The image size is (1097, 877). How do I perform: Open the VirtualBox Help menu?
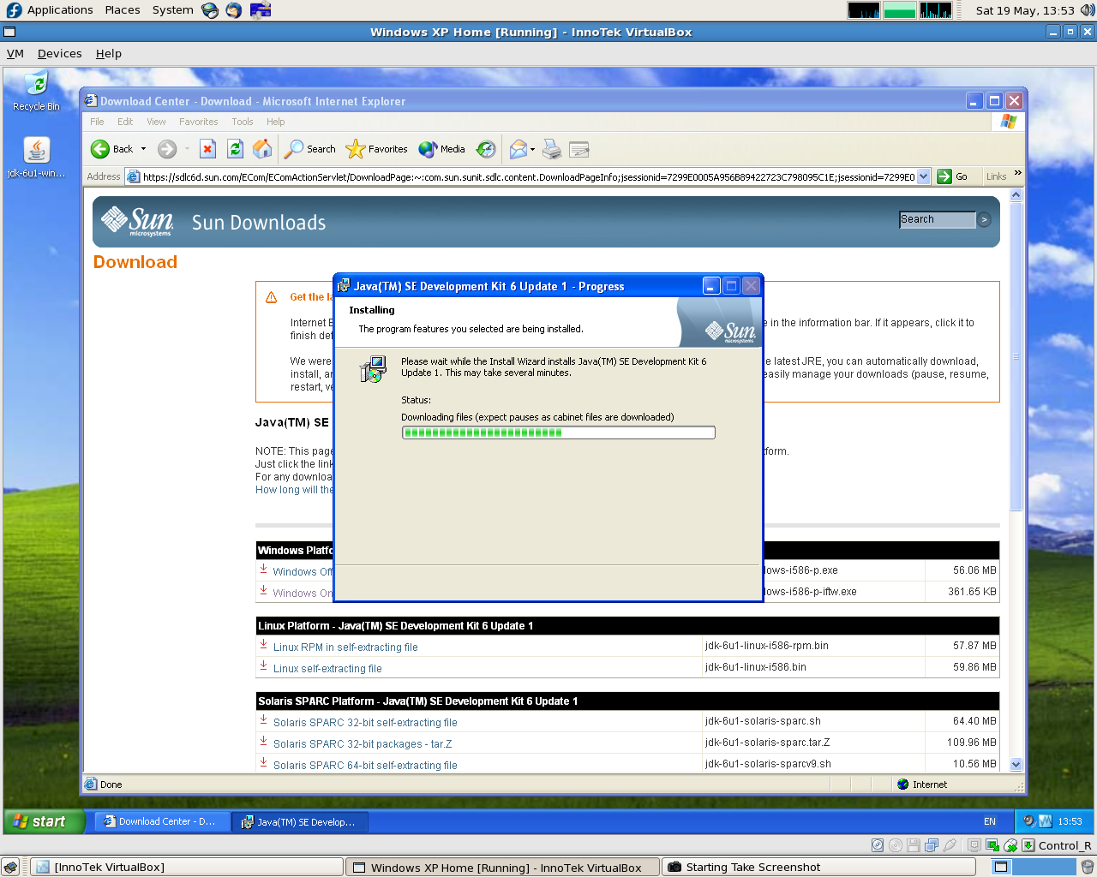pyautogui.click(x=108, y=53)
